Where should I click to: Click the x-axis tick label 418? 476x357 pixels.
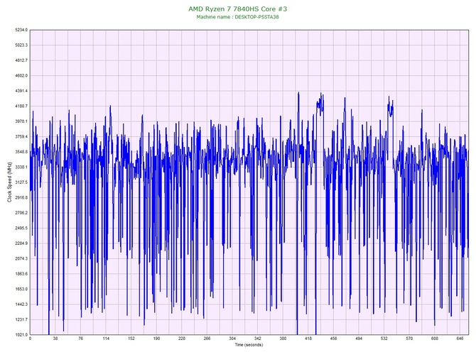click(x=308, y=339)
